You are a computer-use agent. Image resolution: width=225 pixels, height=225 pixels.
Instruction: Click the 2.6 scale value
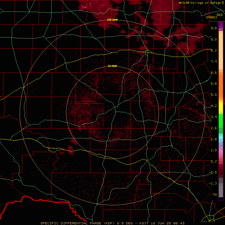pos(214,128)
